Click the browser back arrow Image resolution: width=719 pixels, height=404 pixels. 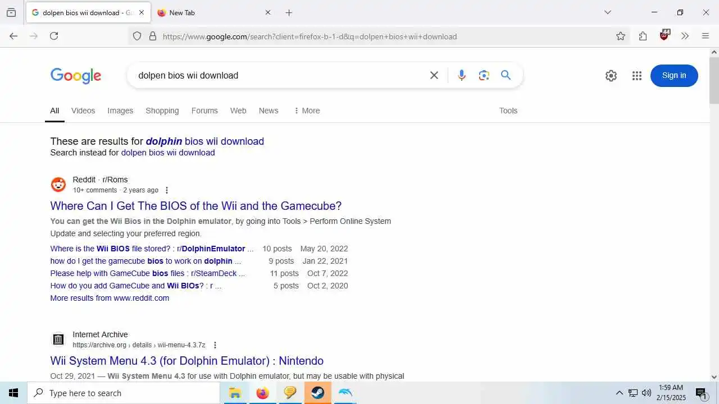pos(13,36)
